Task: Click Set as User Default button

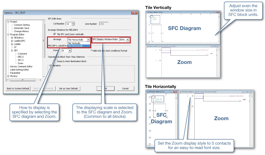Action: pos(68,89)
